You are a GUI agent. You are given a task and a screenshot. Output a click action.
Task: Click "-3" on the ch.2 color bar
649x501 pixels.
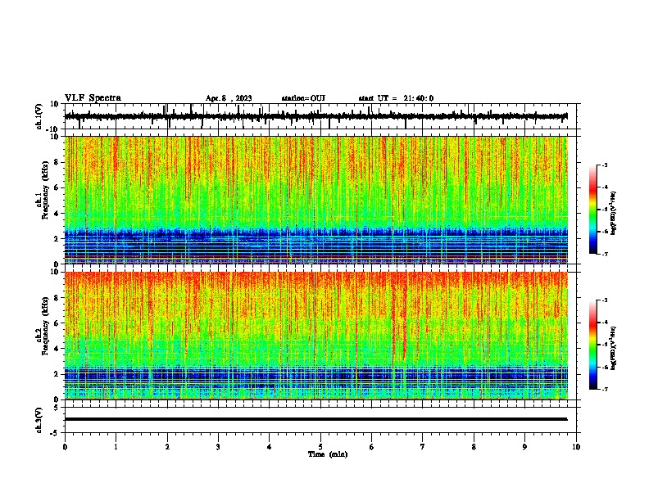(x=605, y=300)
